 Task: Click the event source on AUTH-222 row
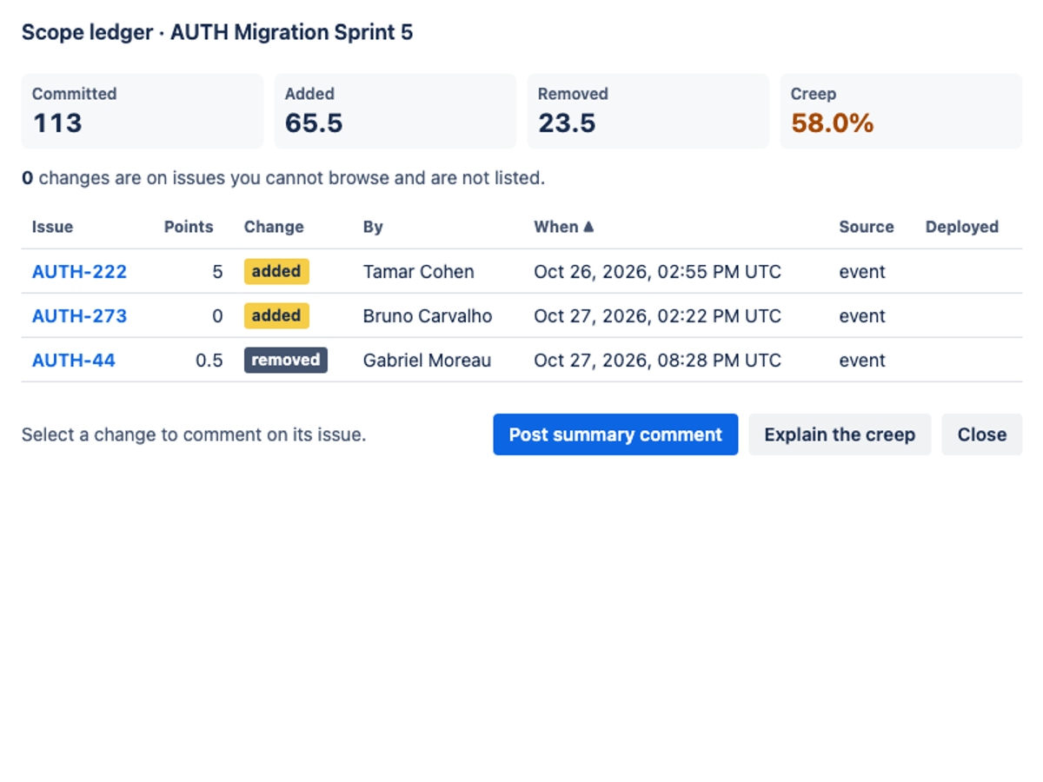(x=862, y=272)
